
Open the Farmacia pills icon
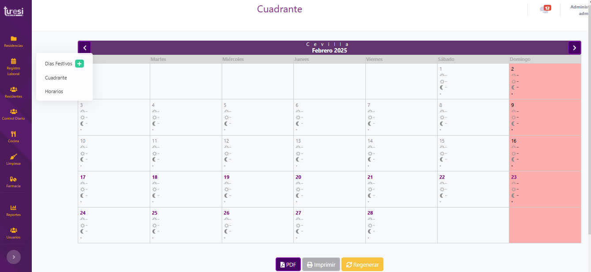13,179
